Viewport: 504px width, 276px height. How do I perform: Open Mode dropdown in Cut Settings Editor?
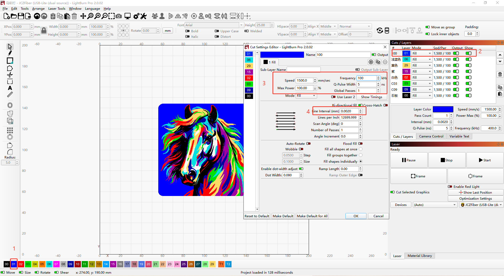click(x=306, y=96)
